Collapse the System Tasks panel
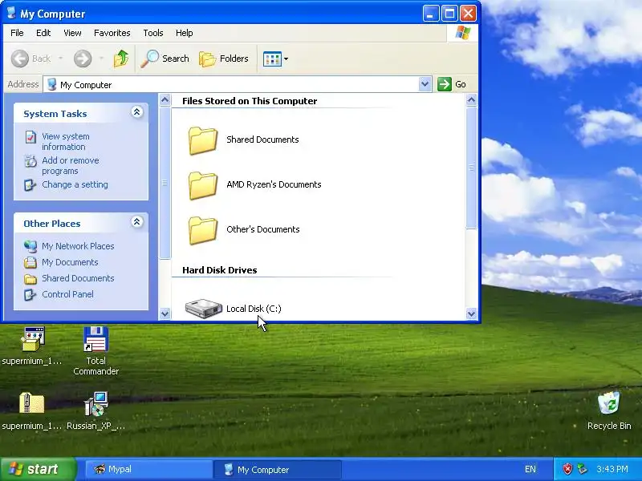 click(136, 112)
